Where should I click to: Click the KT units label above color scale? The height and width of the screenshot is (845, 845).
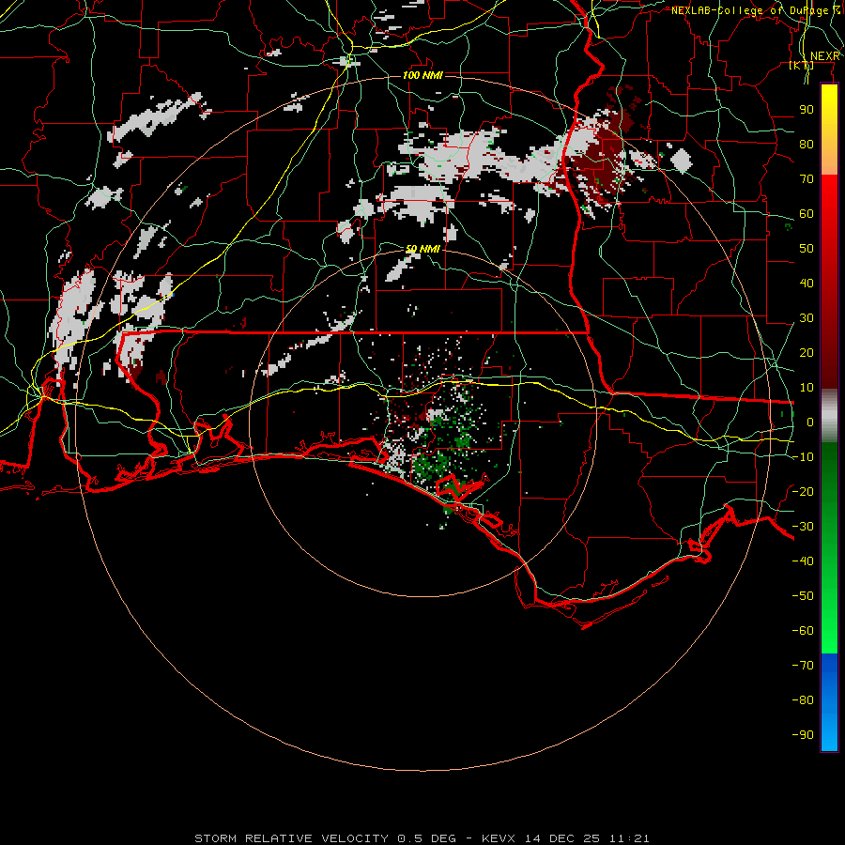802,65
